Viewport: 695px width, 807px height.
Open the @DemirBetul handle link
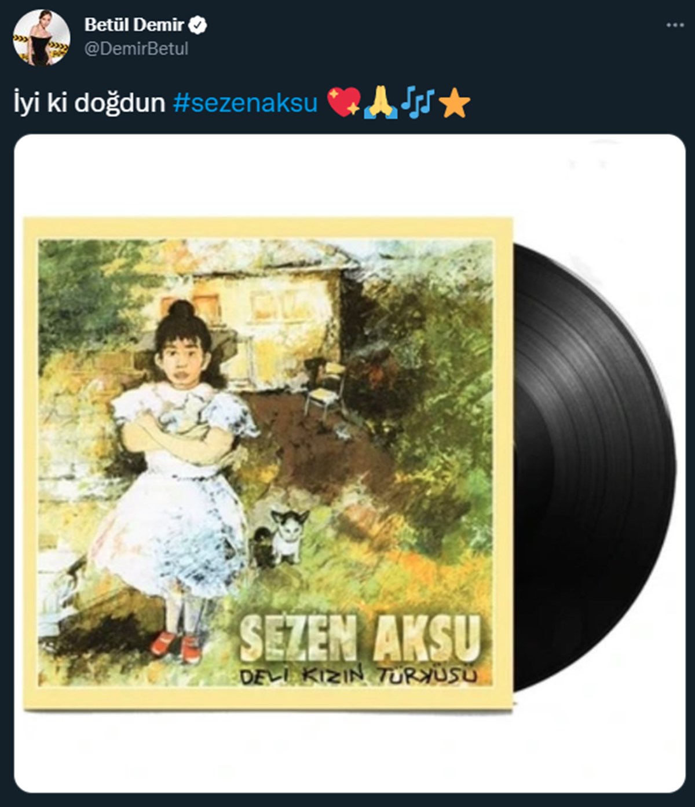pos(137,49)
